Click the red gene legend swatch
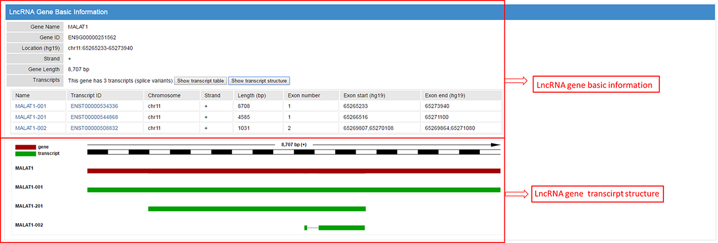This screenshot has width=718, height=243. click(26, 147)
